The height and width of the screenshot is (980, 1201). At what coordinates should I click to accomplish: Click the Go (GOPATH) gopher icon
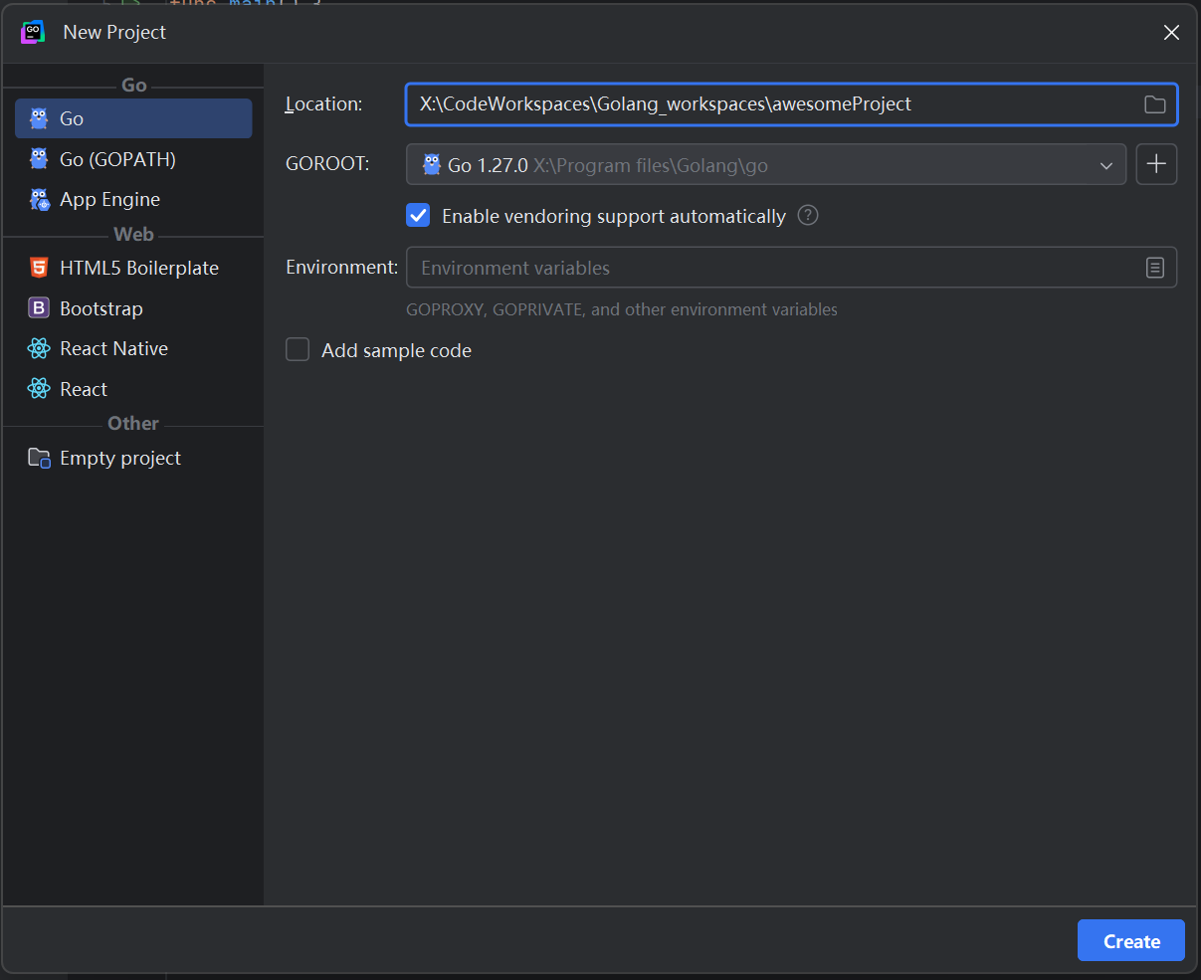39,159
